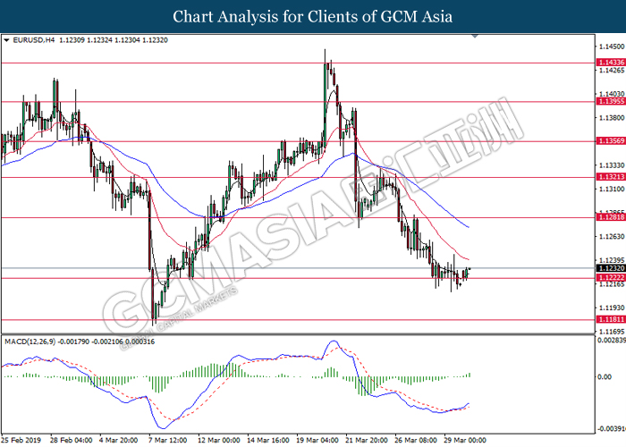Click the 19 Mar 04:00 time label
Viewport: 626px width, 447px height.
(317, 440)
